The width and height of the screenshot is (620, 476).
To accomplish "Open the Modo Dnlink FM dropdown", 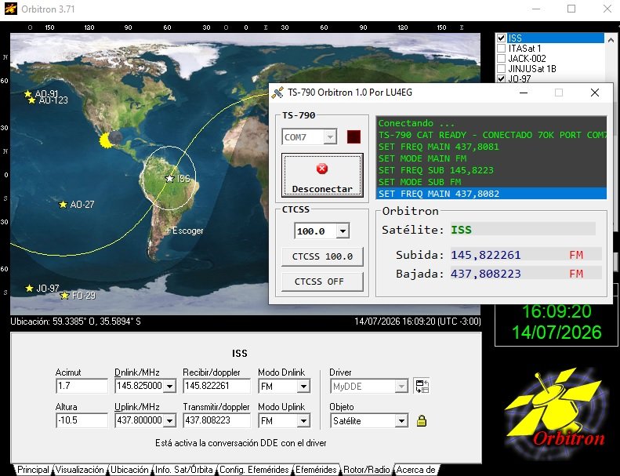I will click(x=303, y=386).
